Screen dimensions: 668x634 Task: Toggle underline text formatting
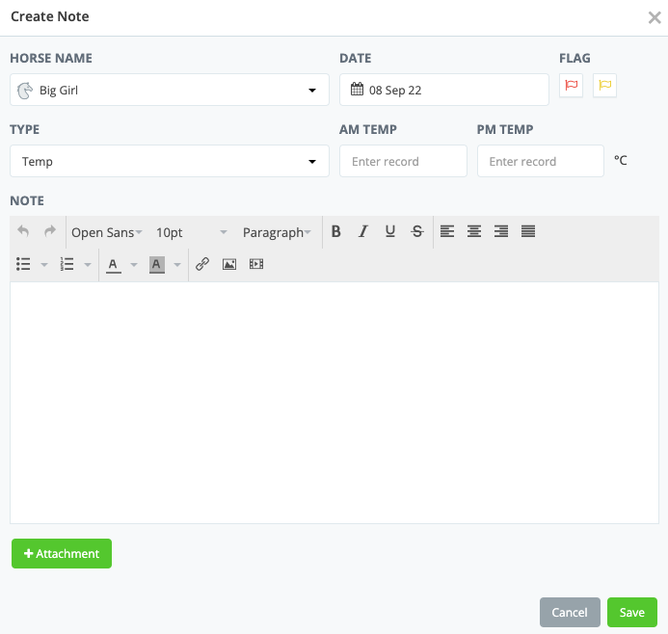point(390,231)
